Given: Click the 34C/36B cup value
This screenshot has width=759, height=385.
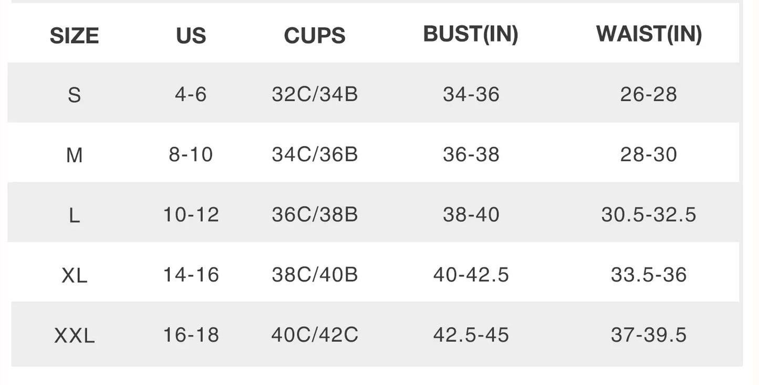Looking at the screenshot, I should click(x=315, y=154).
